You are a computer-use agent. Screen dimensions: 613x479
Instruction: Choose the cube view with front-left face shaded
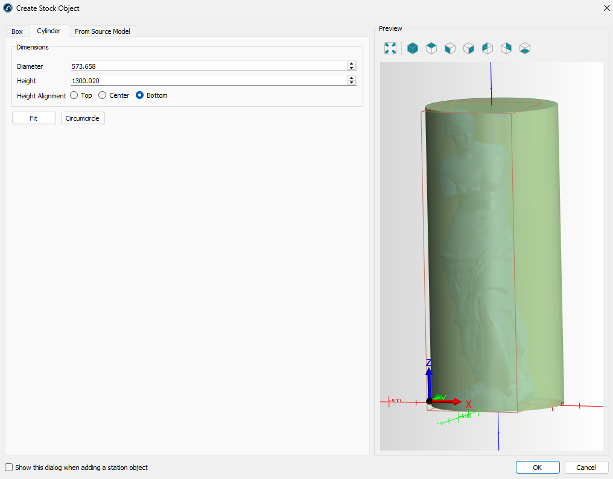pyautogui.click(x=450, y=48)
